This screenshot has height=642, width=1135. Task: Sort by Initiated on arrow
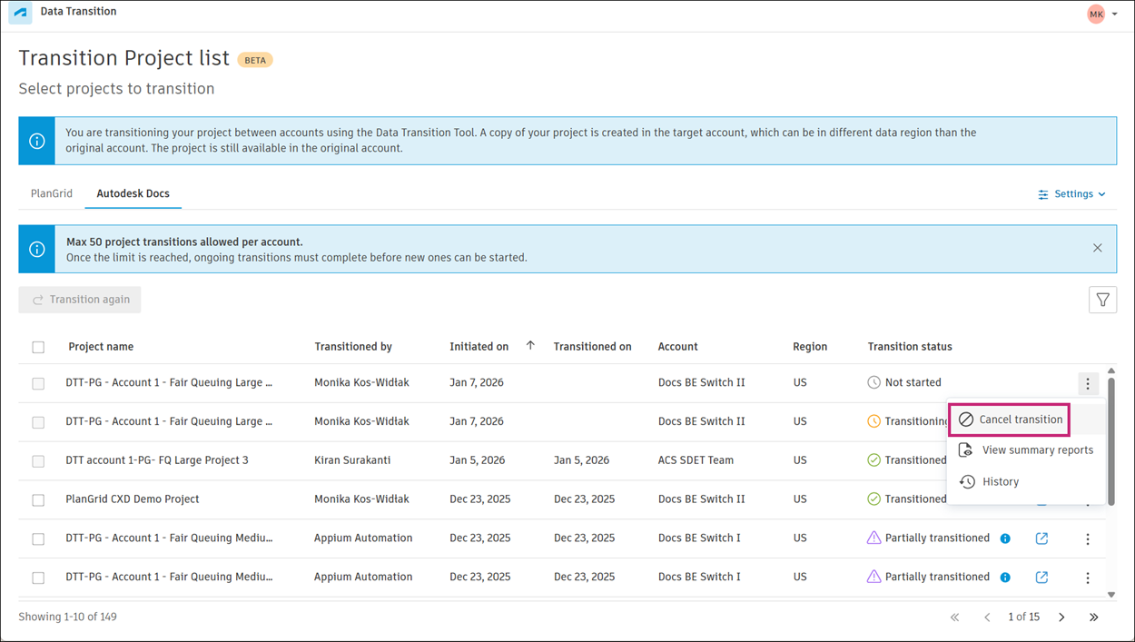point(530,346)
